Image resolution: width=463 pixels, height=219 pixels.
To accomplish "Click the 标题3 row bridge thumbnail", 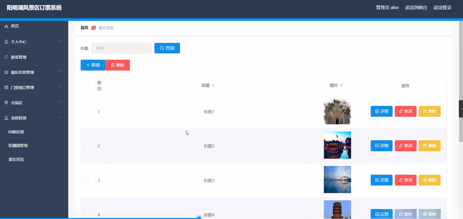I will pos(337,179).
